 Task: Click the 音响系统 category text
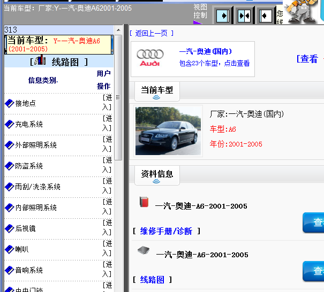point(29,270)
